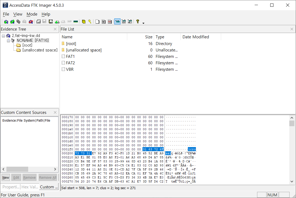Maximize the FTK Imager window
This screenshot has width=296, height=198.
point(272,5)
